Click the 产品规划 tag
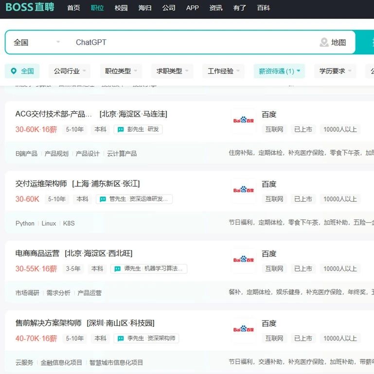Viewport: 374px width, 374px height. click(x=56, y=154)
